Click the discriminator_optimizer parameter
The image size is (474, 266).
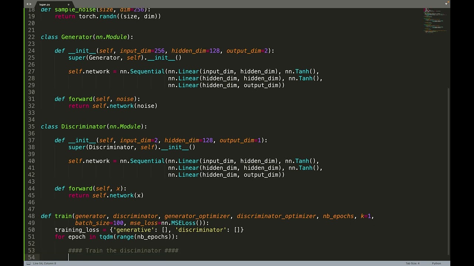click(x=277, y=216)
